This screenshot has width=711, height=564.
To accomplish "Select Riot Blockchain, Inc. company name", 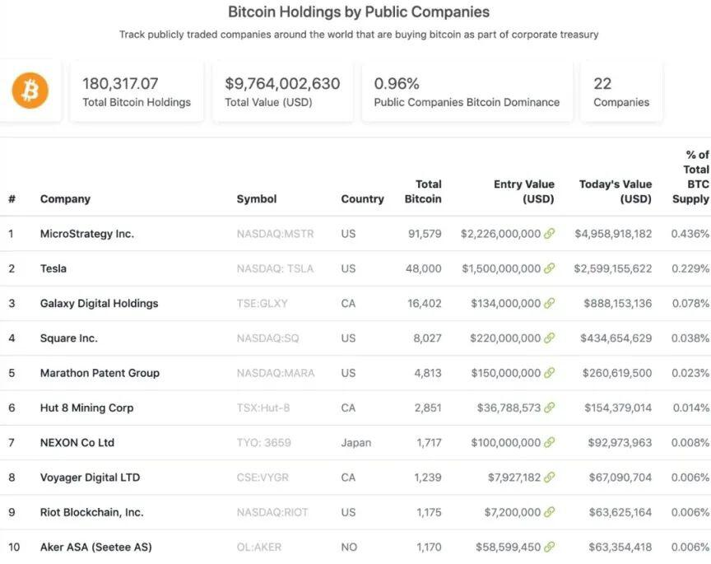I will coord(91,512).
